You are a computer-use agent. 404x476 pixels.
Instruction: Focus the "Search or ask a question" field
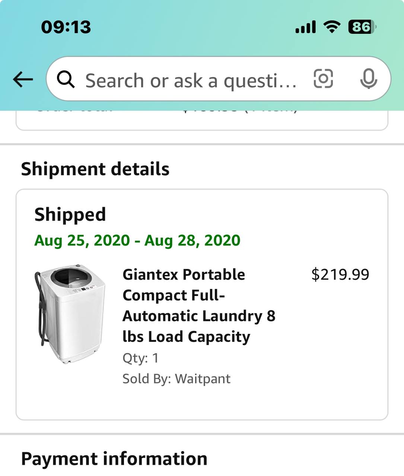tap(191, 80)
